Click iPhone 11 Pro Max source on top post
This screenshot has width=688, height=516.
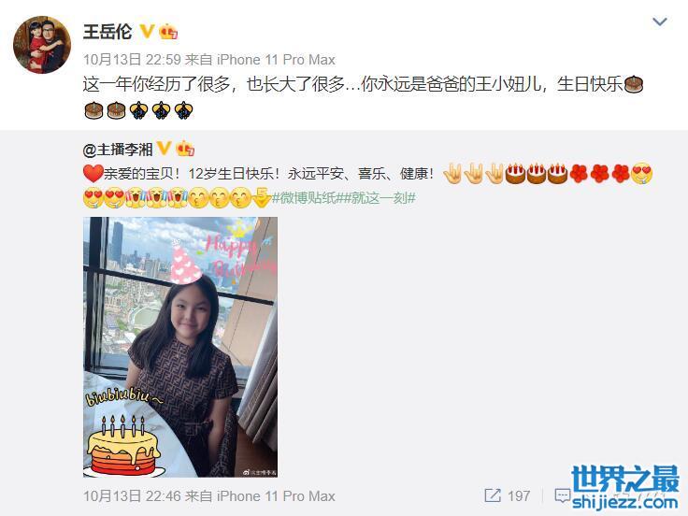pos(276,59)
